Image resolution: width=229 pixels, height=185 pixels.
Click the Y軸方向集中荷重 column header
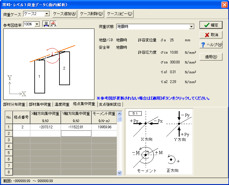(x=76, y=117)
